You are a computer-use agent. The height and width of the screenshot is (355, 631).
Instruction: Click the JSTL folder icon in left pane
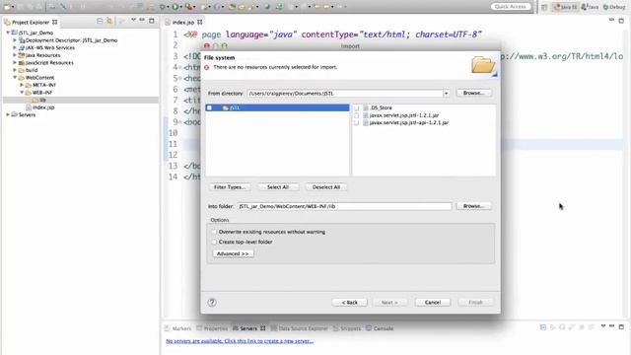click(x=226, y=107)
